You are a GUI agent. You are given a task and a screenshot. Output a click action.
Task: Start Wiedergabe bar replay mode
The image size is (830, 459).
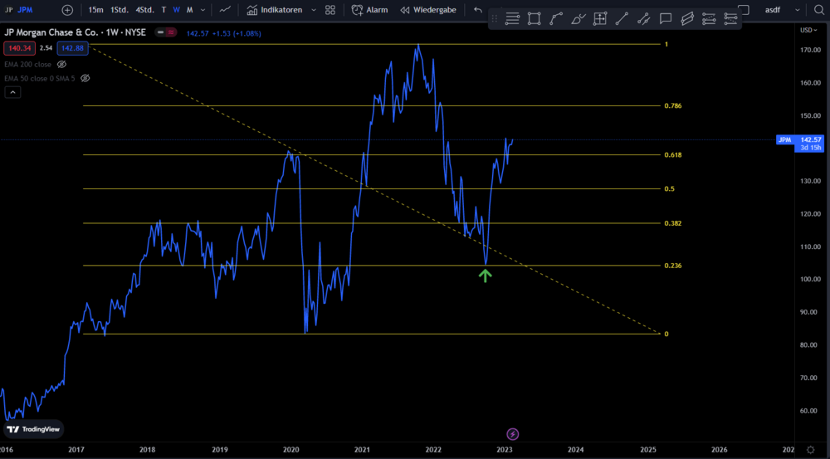coord(428,10)
